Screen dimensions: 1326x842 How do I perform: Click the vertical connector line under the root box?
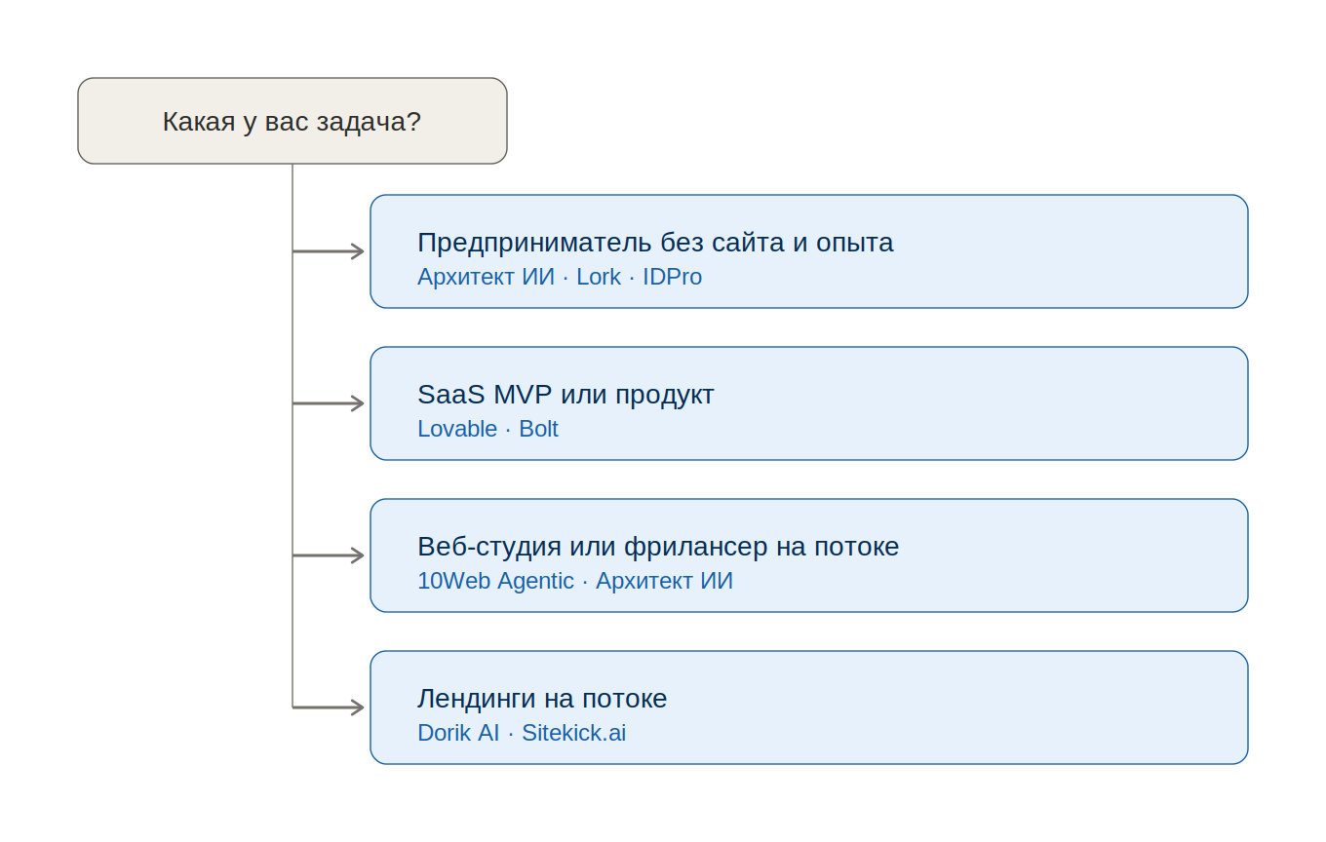[x=292, y=436]
